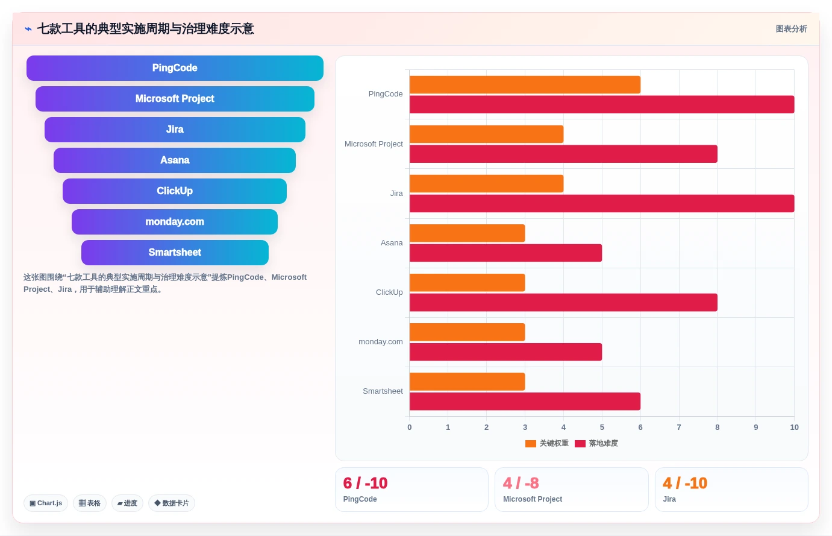Click ClickUp's red bar in chart
This screenshot has width=832, height=536.
point(563,303)
